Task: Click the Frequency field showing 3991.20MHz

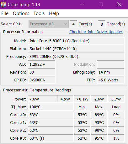Action: [76, 57]
